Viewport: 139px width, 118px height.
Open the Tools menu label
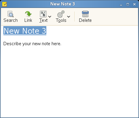(61, 20)
